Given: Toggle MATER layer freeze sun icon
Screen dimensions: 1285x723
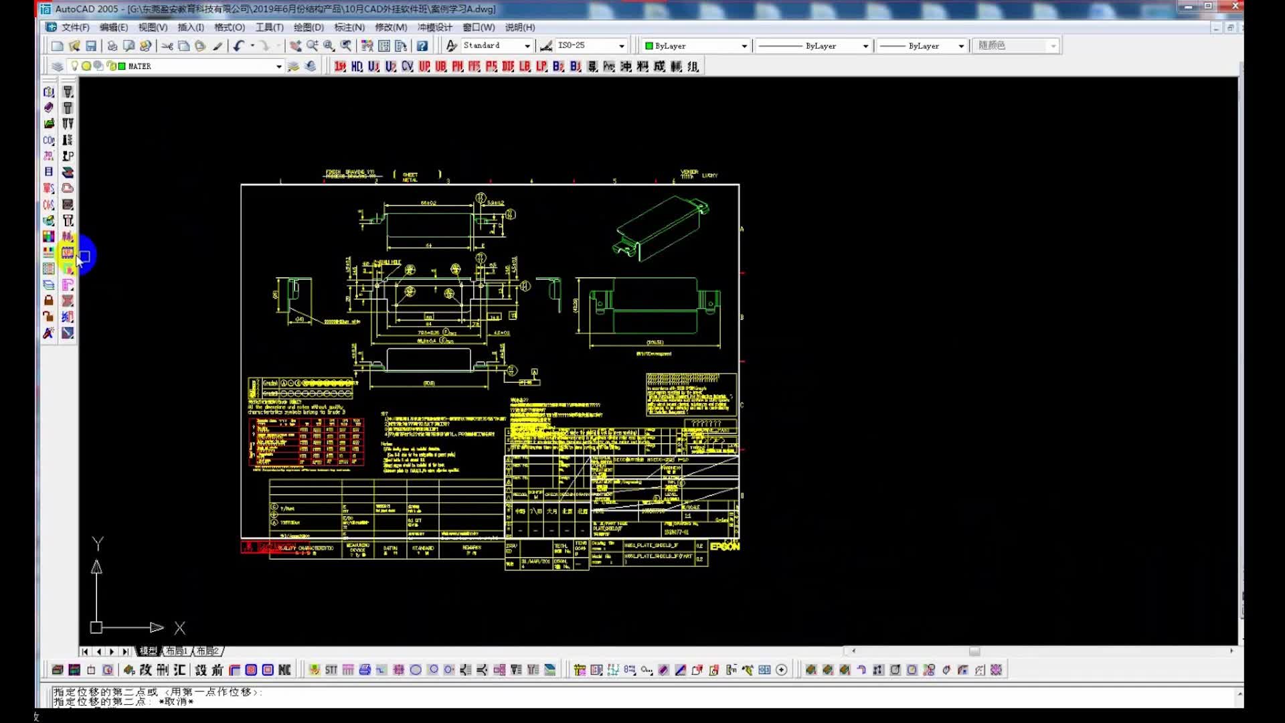Looking at the screenshot, I should tap(86, 66).
